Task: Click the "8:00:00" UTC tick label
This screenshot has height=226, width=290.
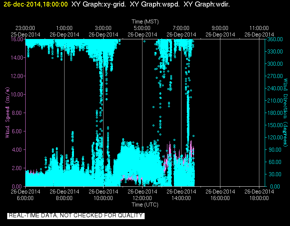Action: pos(64,198)
